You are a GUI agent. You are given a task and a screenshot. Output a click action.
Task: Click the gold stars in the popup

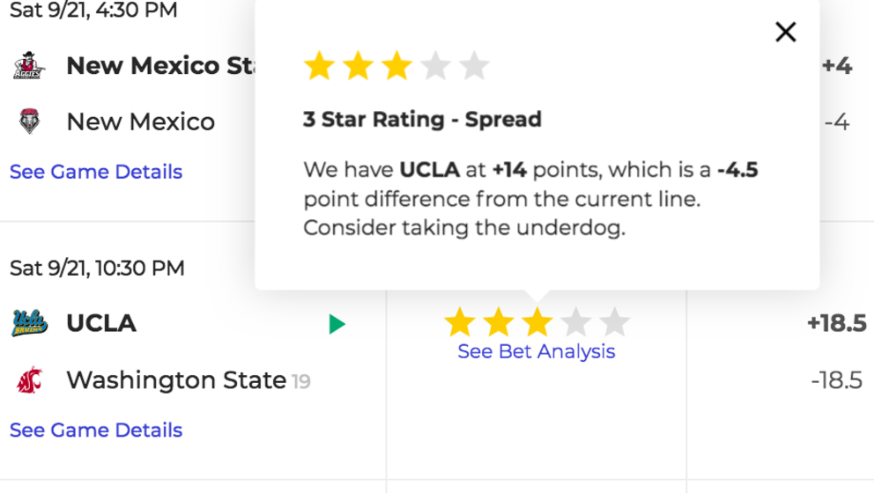click(x=358, y=66)
